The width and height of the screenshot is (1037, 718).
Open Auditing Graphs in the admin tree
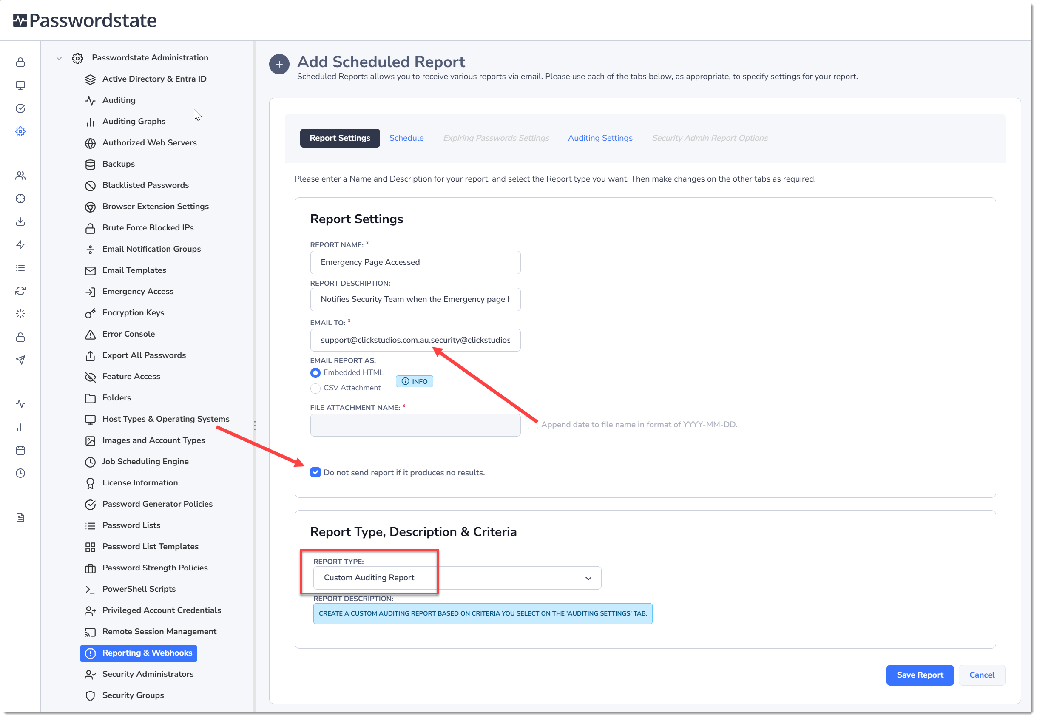click(134, 122)
